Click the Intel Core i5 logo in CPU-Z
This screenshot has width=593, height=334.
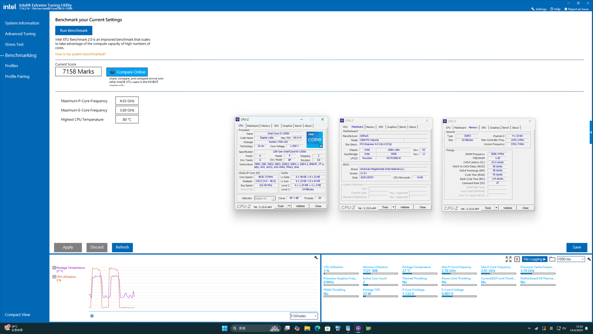coord(314,139)
